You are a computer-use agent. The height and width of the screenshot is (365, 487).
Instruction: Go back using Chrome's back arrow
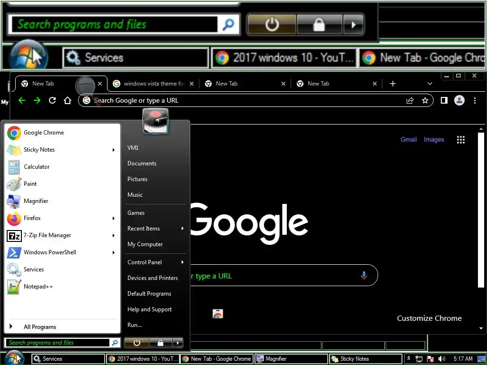pyautogui.click(x=22, y=100)
